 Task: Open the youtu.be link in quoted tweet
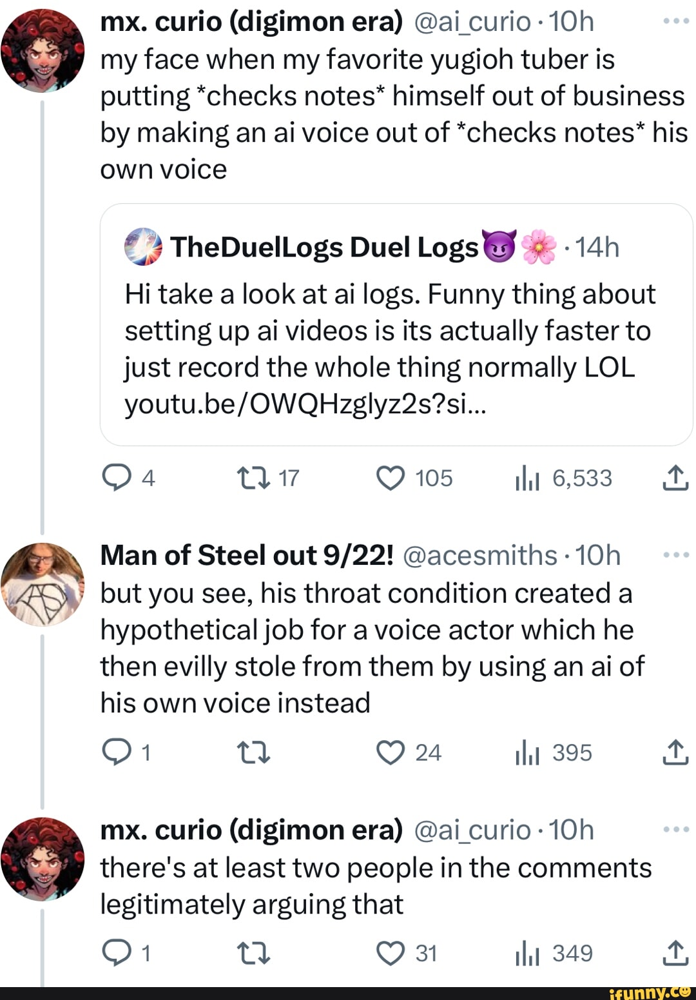coord(305,404)
